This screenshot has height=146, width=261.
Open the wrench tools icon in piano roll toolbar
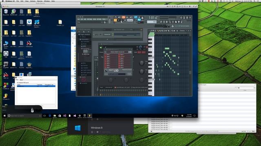coord(151,31)
